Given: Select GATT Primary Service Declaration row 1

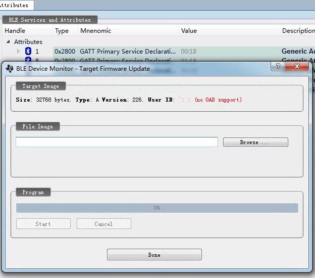Looking at the screenshot, I should (x=128, y=51).
